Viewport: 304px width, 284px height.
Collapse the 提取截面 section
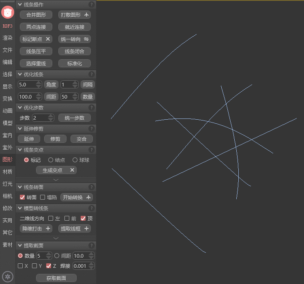(20, 245)
